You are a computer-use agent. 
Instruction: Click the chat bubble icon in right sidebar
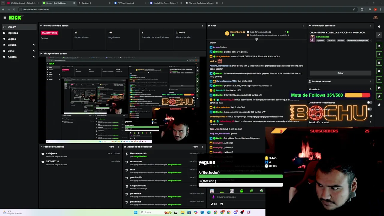[379, 71]
